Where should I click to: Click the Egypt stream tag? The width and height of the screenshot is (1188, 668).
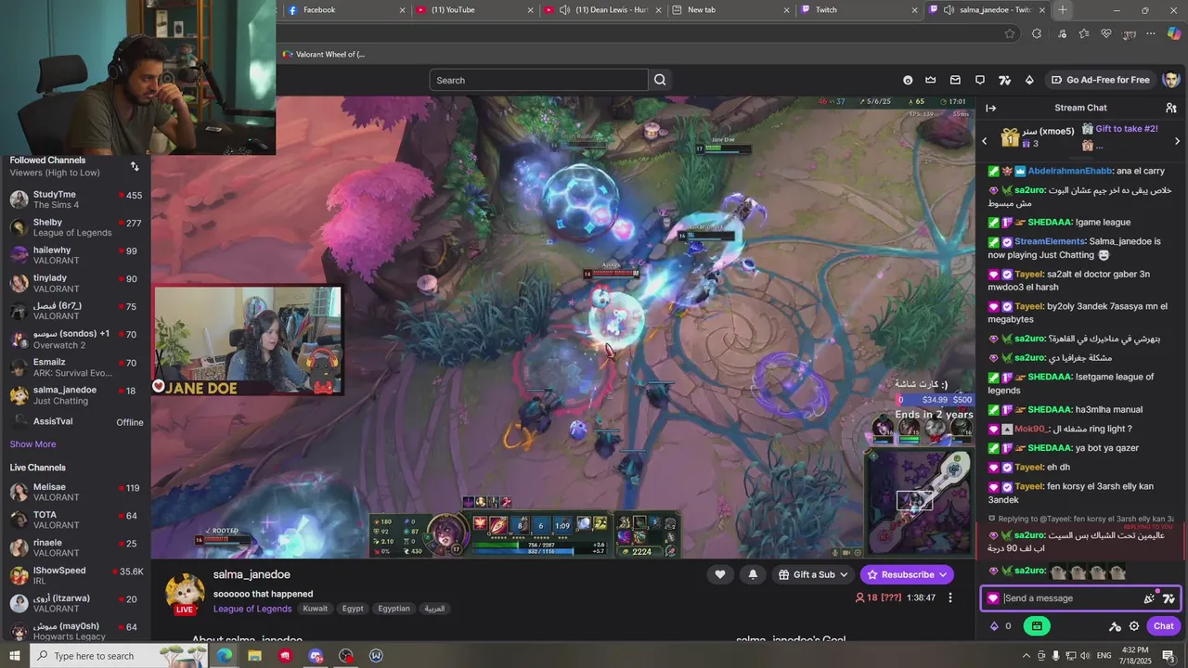pyautogui.click(x=353, y=609)
